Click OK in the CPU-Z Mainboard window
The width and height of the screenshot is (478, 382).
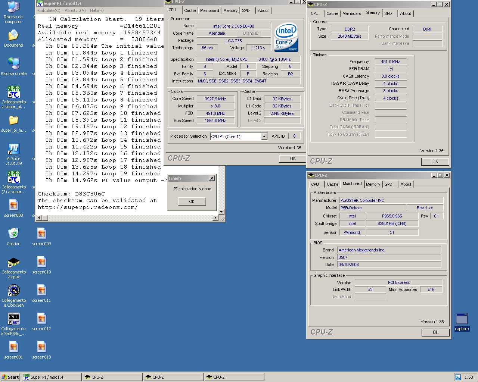point(435,332)
